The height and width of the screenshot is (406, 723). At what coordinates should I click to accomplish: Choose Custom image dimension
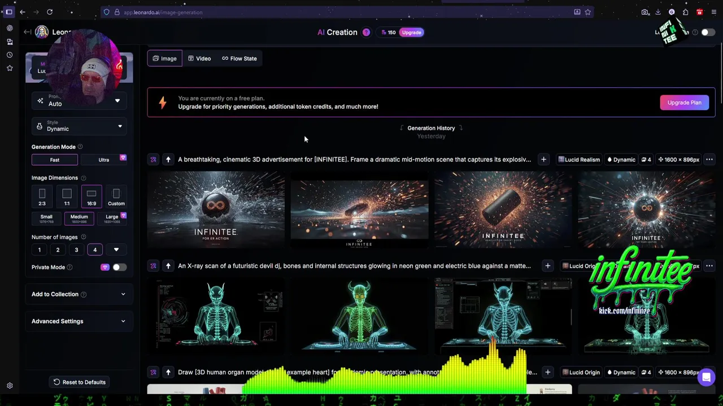tap(116, 197)
